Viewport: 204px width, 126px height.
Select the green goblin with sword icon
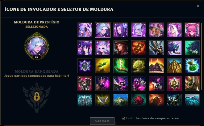pyautogui.click(x=192, y=83)
